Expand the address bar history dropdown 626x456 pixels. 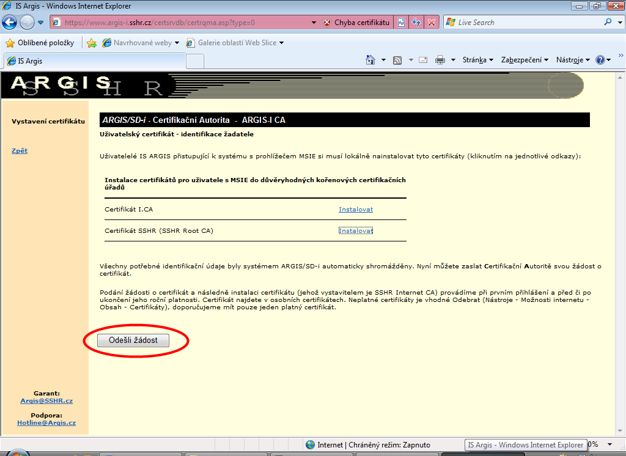pos(314,23)
